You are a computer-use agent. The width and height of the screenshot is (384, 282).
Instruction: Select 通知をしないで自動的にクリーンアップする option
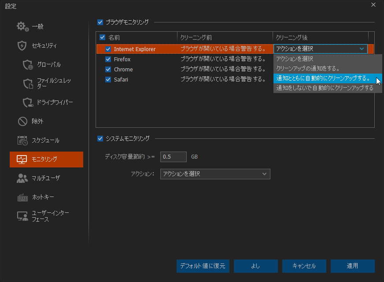(x=325, y=88)
